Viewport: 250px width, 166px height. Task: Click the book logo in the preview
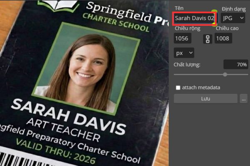click(x=58, y=6)
